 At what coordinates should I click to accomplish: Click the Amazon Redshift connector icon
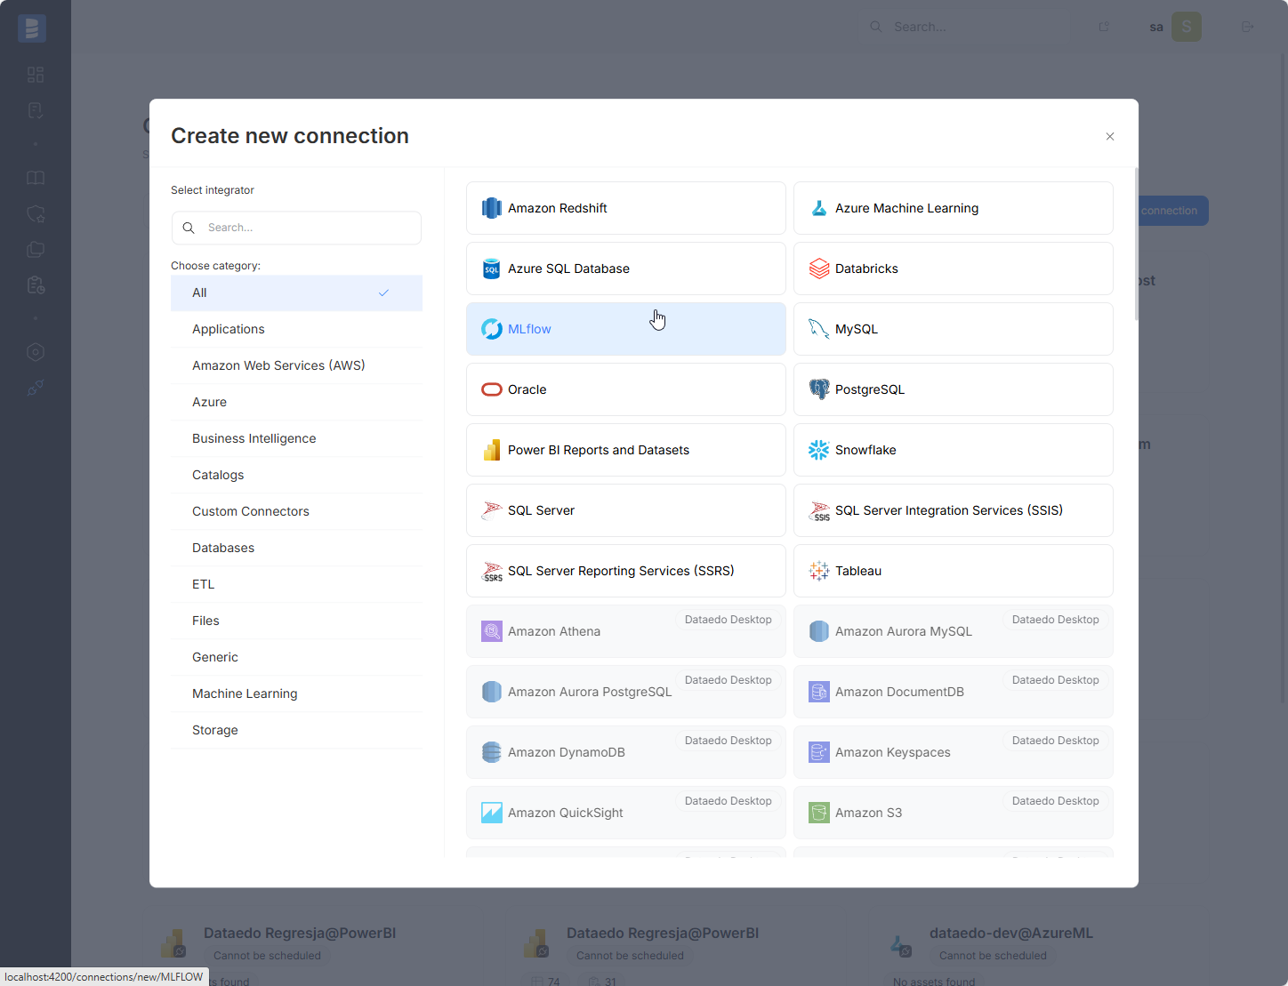491,208
